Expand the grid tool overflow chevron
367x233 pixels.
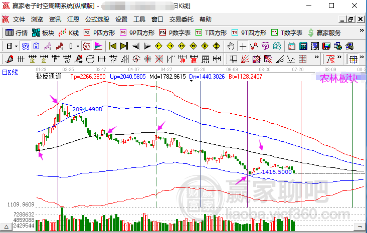click(x=362, y=57)
